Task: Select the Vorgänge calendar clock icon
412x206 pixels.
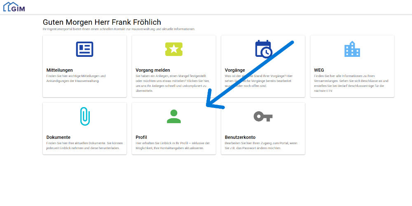Action: coord(264,49)
